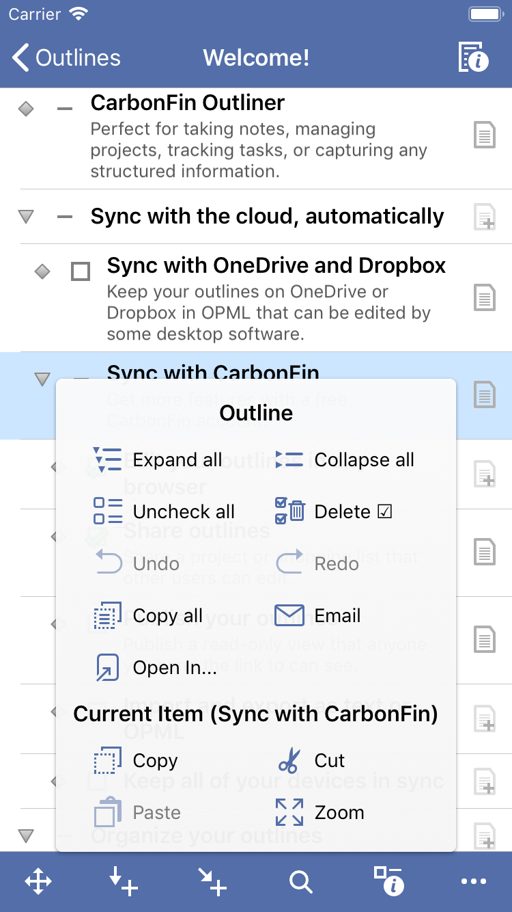Choose Copy all
Image resolution: width=512 pixels, height=912 pixels.
pyautogui.click(x=148, y=615)
